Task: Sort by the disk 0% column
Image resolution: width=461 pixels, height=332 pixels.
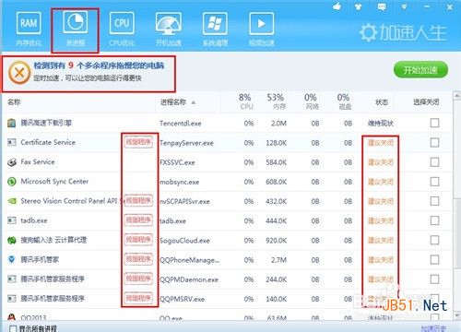Action: tap(344, 101)
